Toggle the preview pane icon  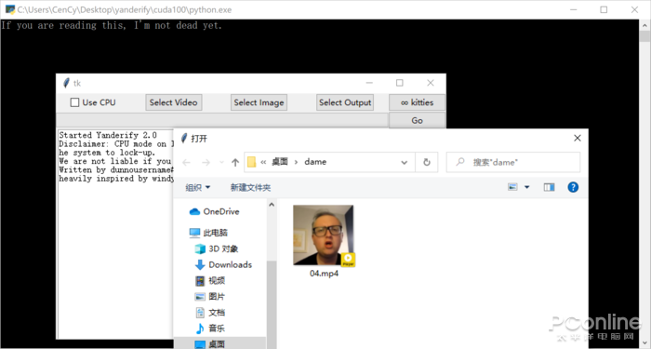tap(549, 187)
